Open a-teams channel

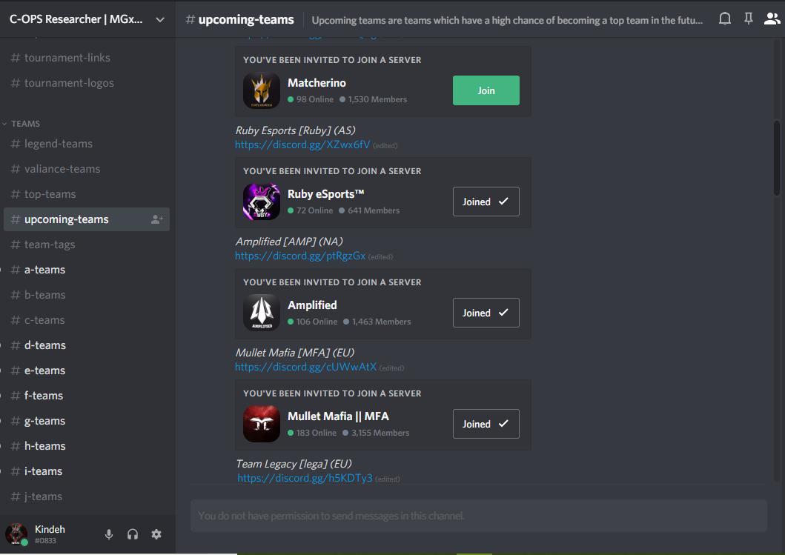[x=87, y=269]
